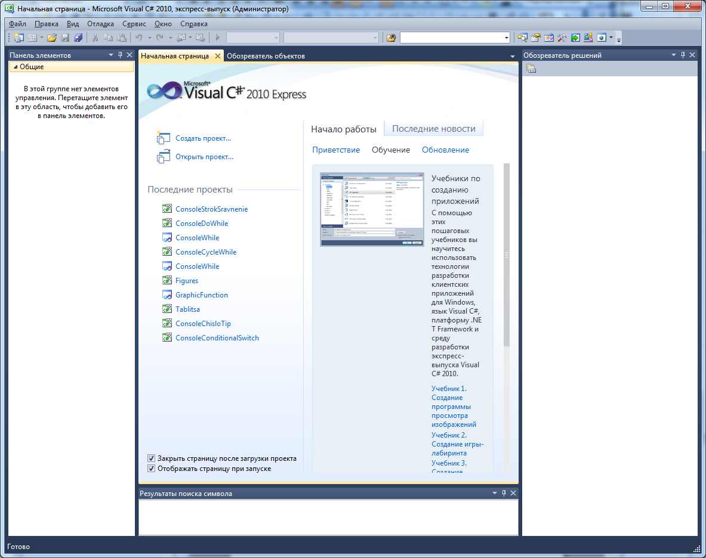
Task: Click the Paste toolbar icon
Action: [x=122, y=38]
